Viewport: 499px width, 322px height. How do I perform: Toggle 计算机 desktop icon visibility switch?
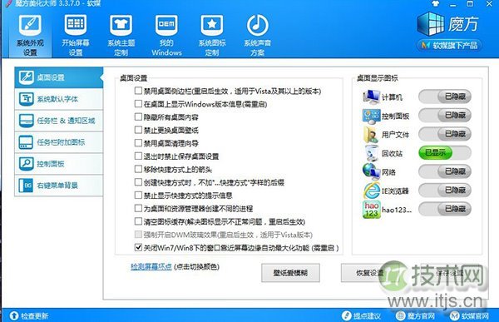coord(445,97)
